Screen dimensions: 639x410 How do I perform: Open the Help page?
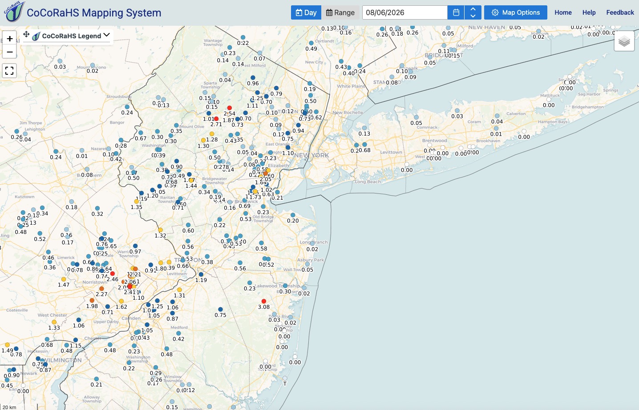(589, 12)
